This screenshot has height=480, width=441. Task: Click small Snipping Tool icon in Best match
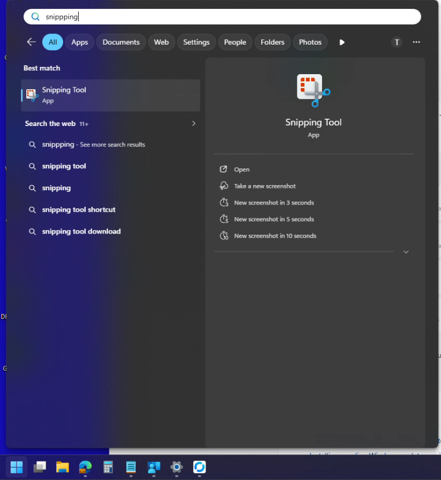[x=32, y=95]
